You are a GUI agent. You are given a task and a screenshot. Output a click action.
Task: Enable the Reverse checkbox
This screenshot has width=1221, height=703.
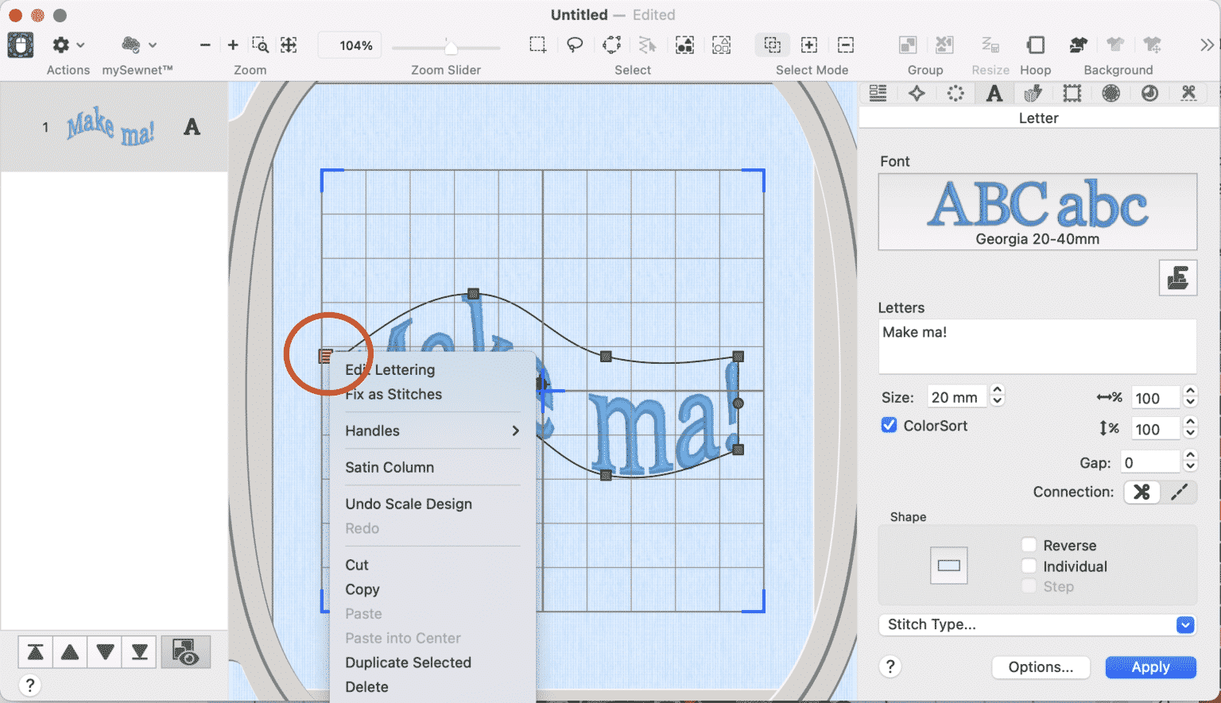pos(1029,545)
